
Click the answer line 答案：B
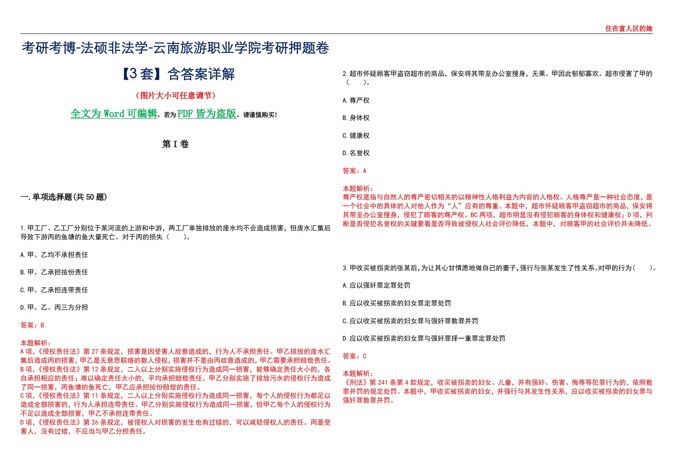pos(32,325)
